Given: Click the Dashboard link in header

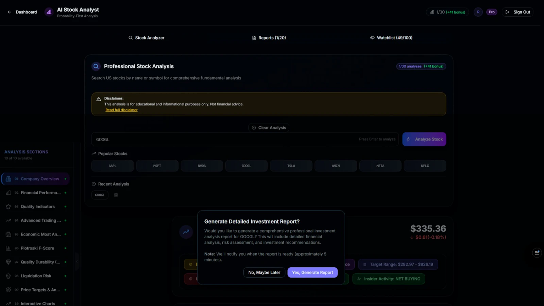Looking at the screenshot, I should click(x=26, y=12).
